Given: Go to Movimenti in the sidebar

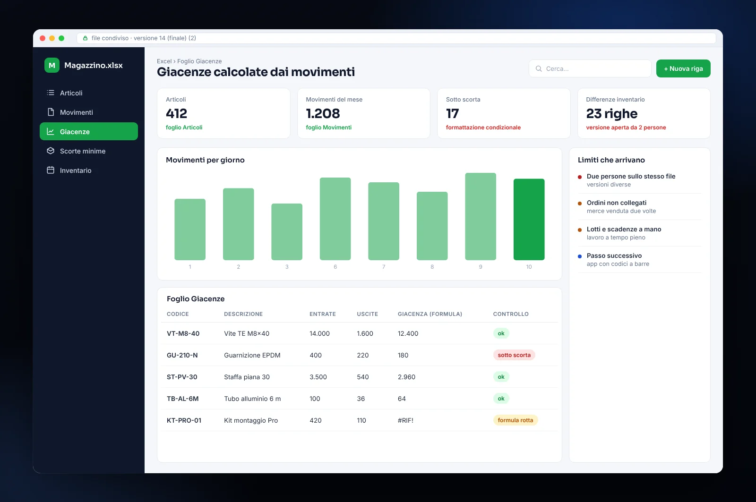Looking at the screenshot, I should tap(89, 112).
